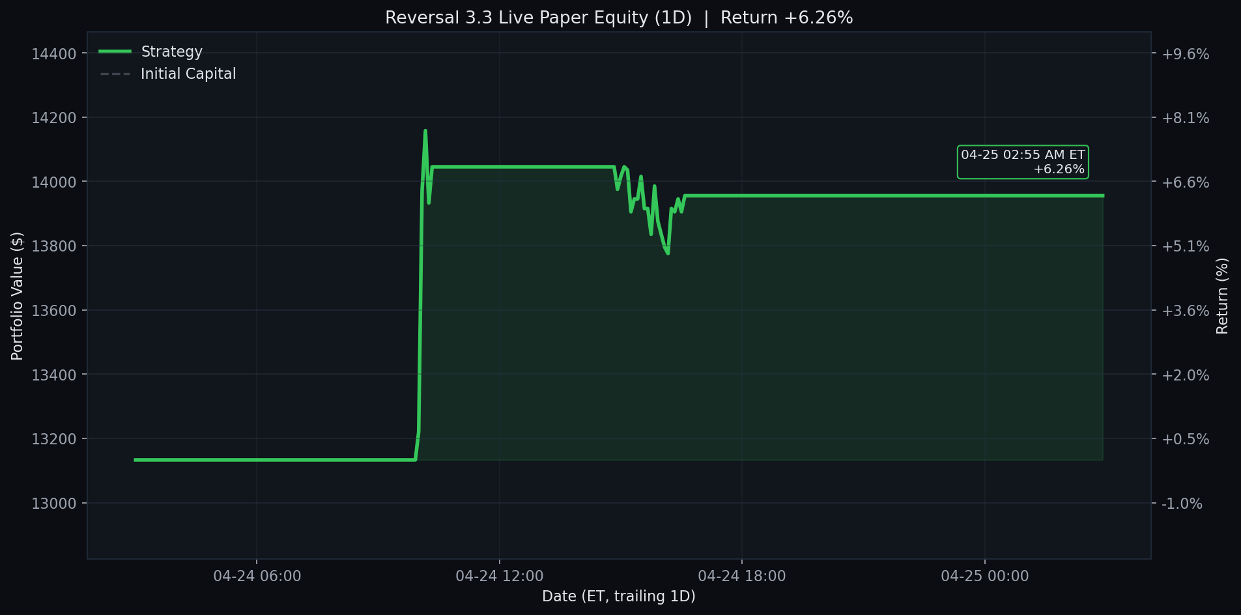The width and height of the screenshot is (1241, 615).
Task: Click the +6.26% value inside the annotation
Action: (1059, 169)
